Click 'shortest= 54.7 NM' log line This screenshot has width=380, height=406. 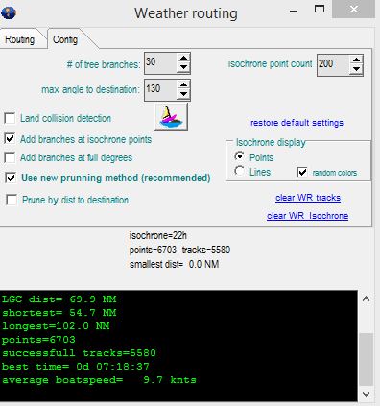click(x=59, y=313)
